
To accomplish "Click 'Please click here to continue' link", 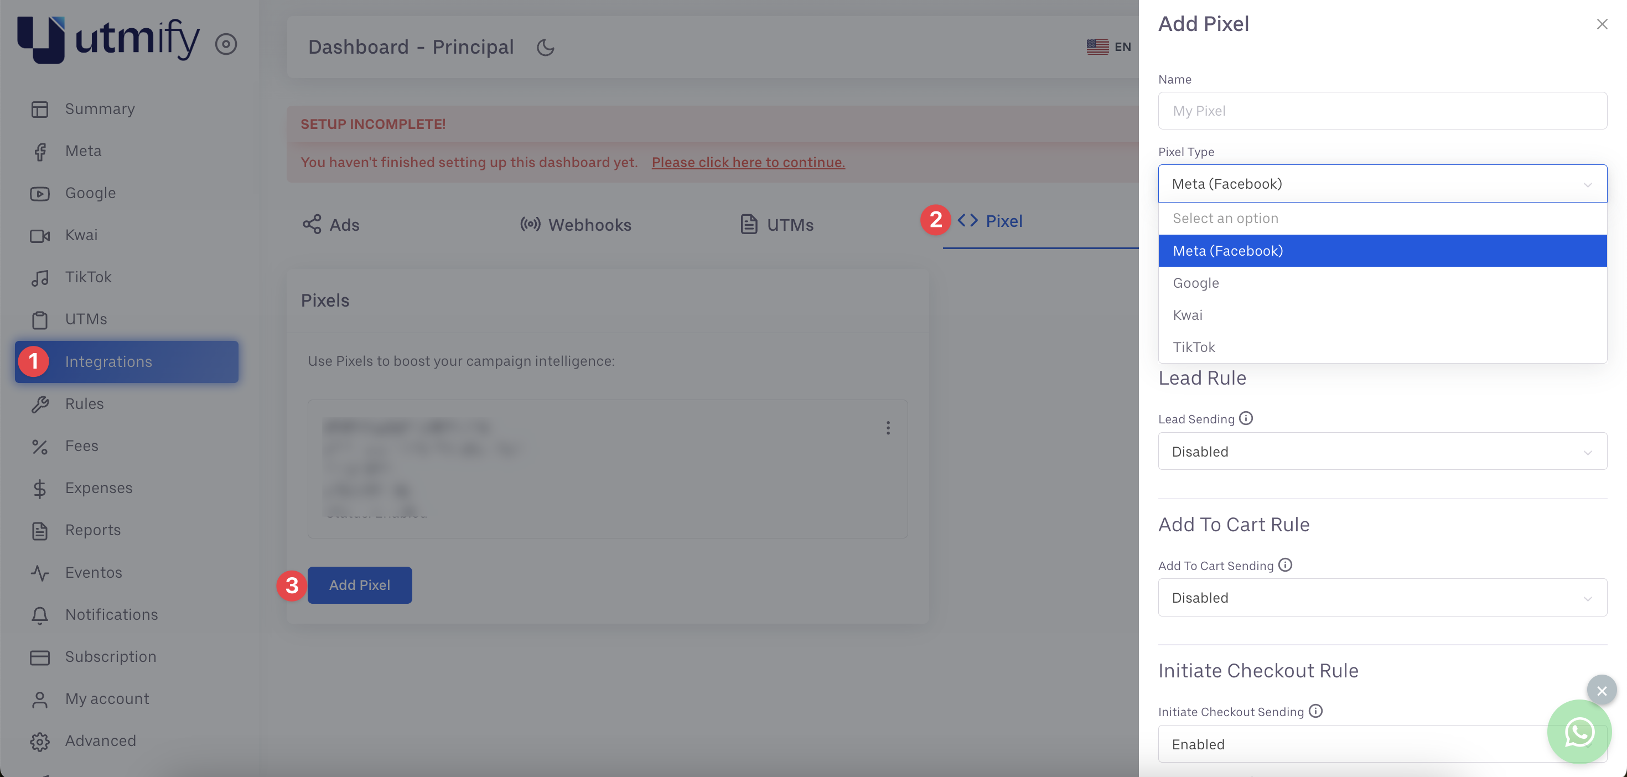I will pyautogui.click(x=748, y=162).
